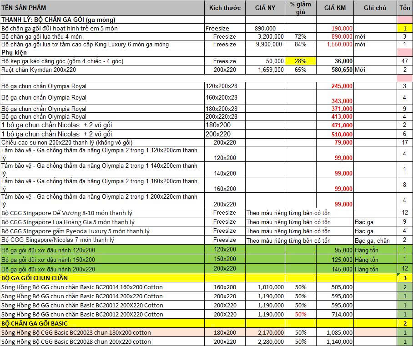Click the 2,170,000 list price cell
This screenshot has width=413, height=346.
(x=265, y=332)
